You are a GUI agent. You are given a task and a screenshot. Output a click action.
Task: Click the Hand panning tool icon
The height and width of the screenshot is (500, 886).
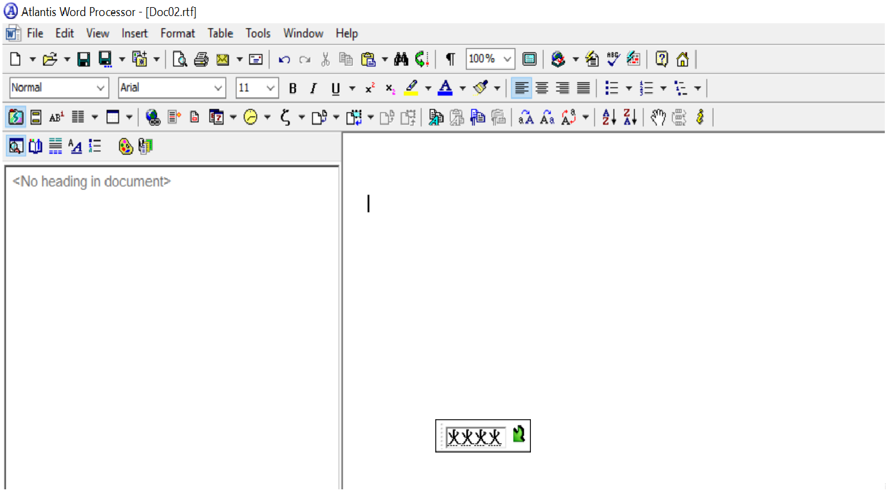(x=658, y=117)
